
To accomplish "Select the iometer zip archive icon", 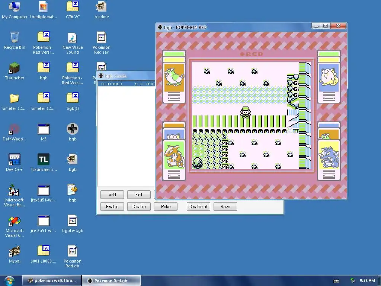I will (44, 102).
